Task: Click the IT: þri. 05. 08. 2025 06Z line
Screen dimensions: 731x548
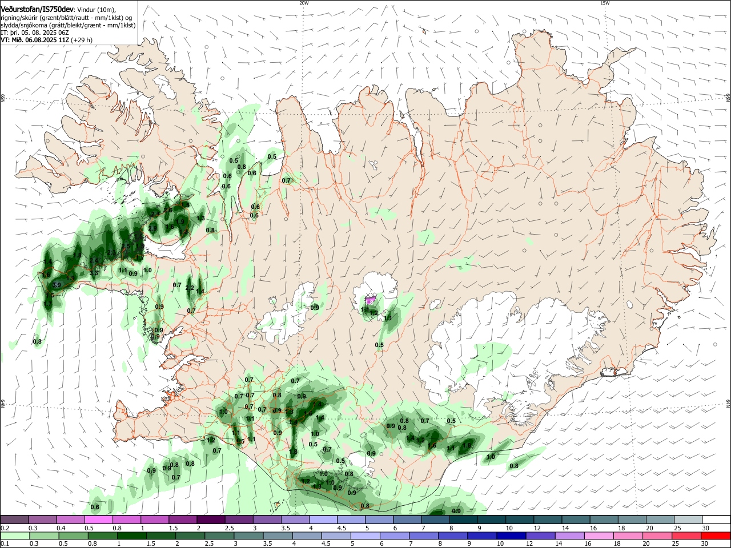Action: (35, 33)
